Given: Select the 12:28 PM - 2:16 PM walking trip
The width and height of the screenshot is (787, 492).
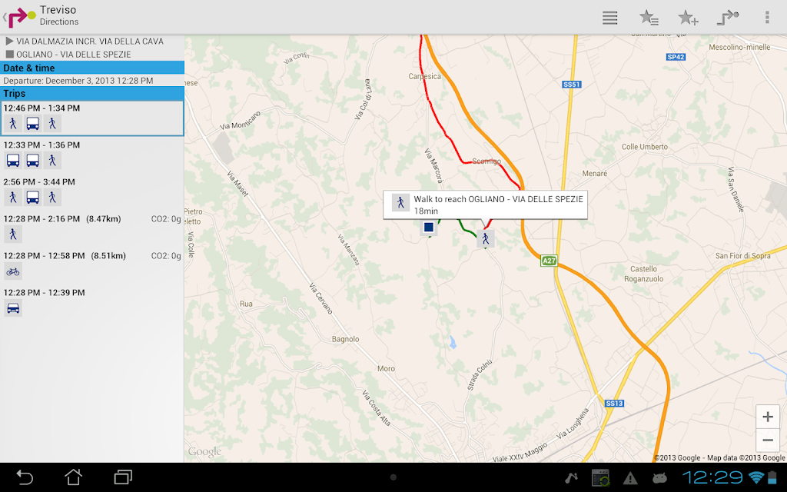Looking at the screenshot, I should (x=92, y=228).
